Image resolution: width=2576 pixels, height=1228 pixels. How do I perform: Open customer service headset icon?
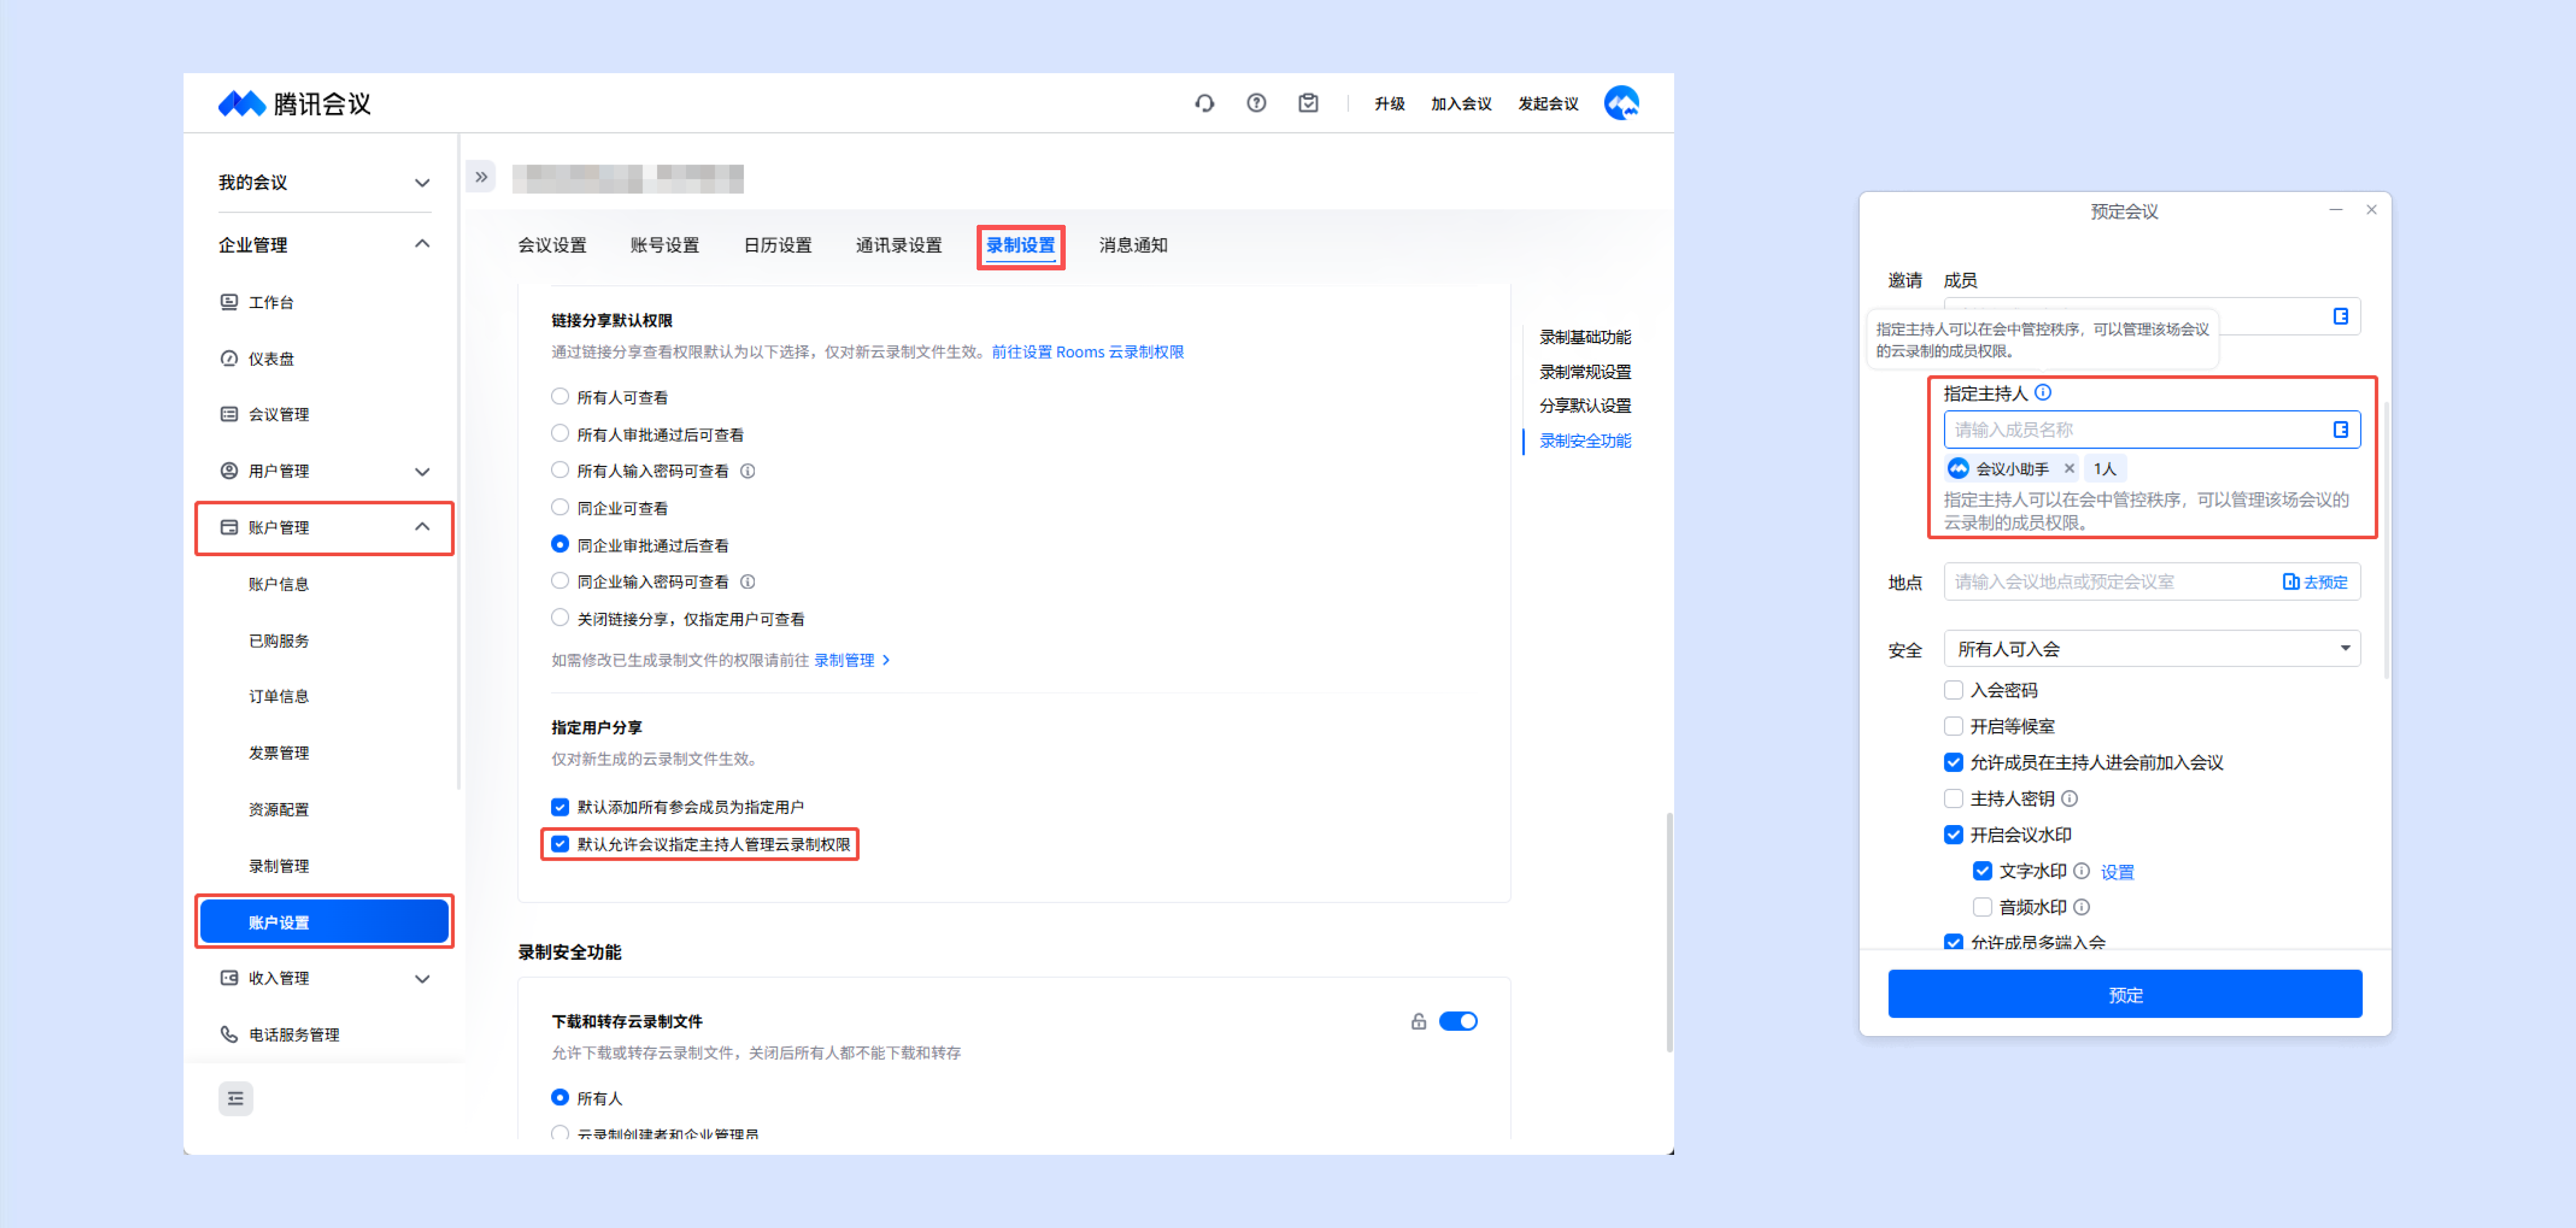coord(1204,103)
